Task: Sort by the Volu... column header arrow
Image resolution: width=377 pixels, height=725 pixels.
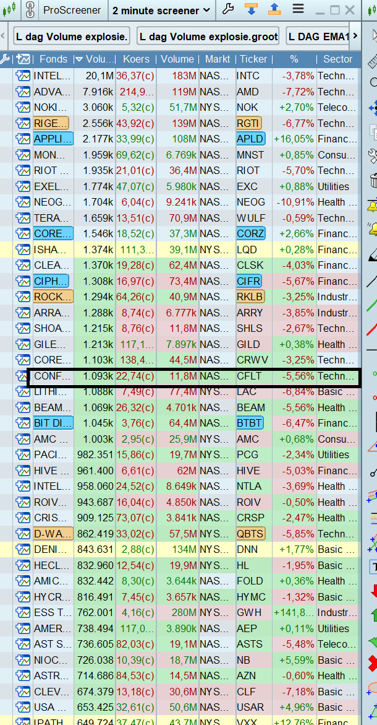Action: (79, 59)
